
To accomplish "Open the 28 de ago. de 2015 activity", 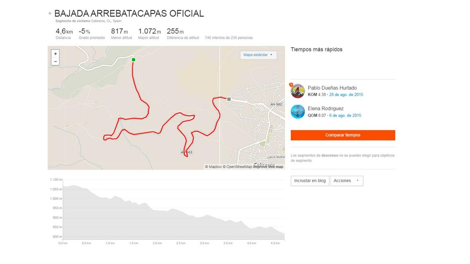I will [346, 95].
